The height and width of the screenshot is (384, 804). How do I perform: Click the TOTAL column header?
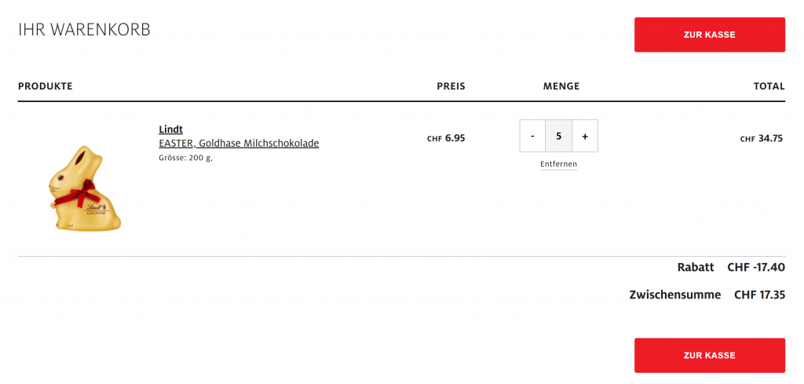769,86
